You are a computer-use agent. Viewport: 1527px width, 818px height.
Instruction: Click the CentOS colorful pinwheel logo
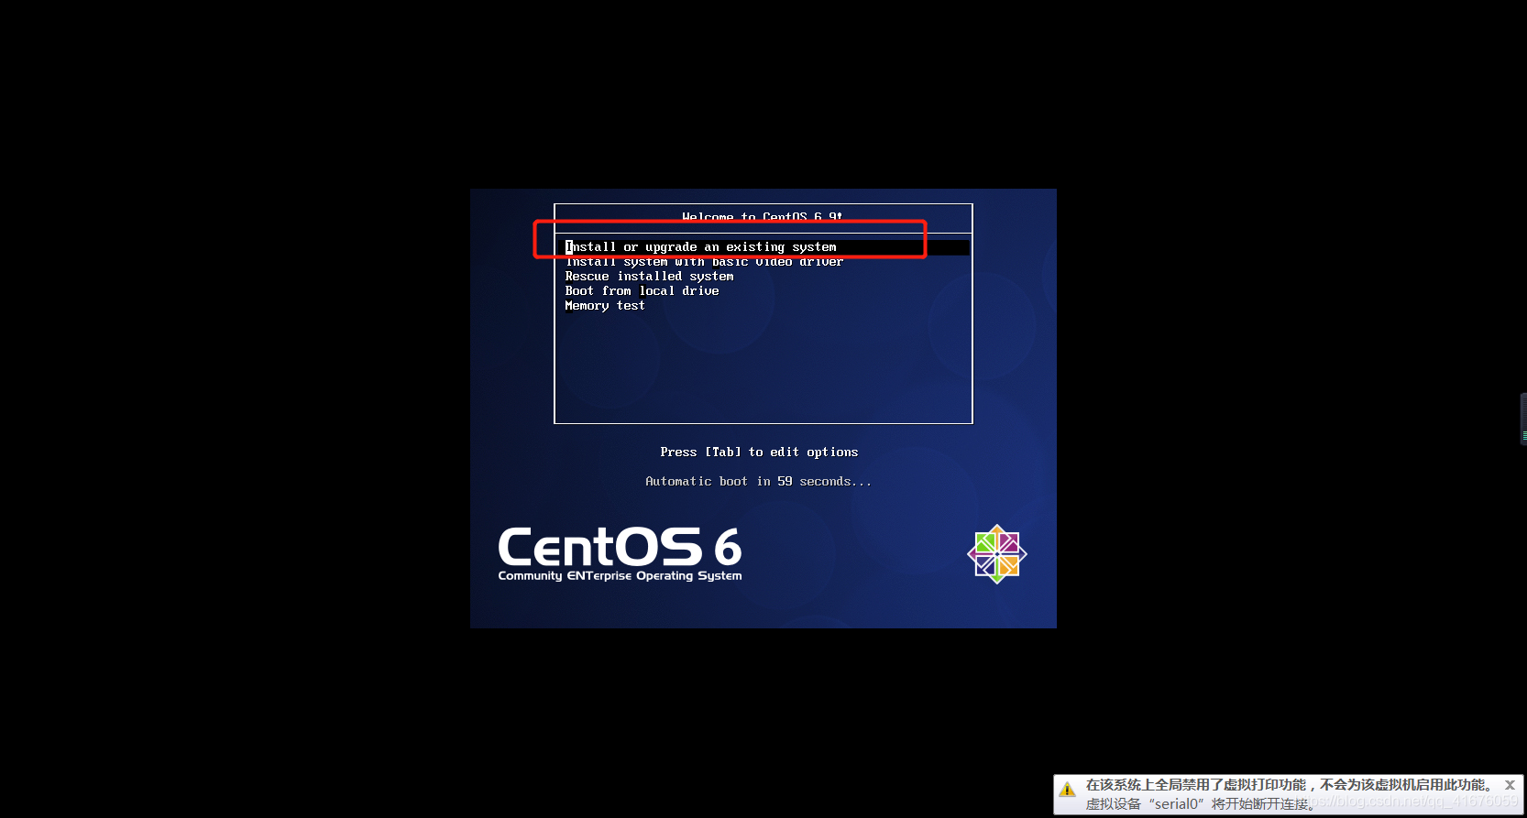997,553
